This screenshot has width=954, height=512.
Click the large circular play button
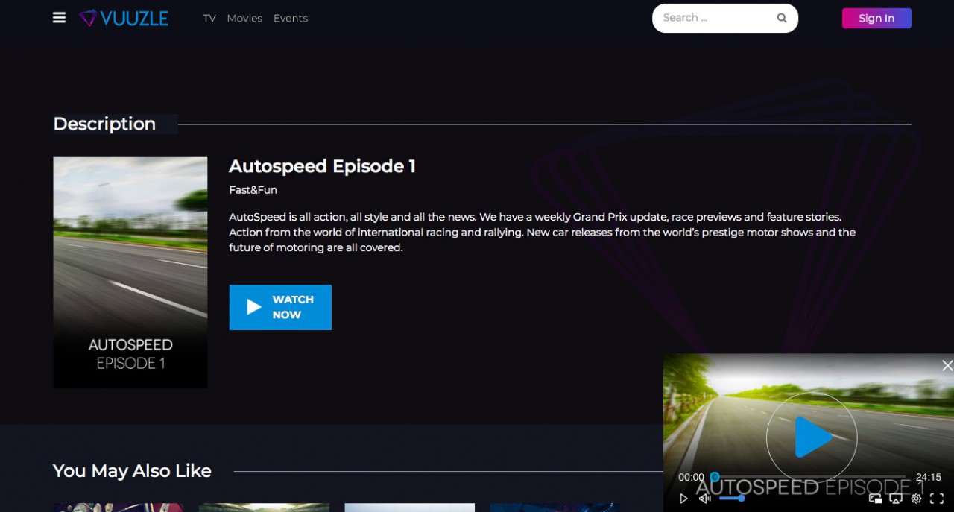pyautogui.click(x=812, y=437)
